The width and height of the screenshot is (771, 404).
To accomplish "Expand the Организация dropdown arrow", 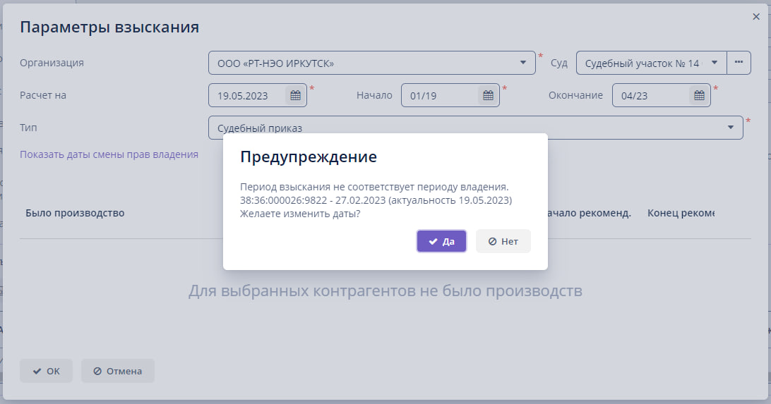I will (x=523, y=63).
